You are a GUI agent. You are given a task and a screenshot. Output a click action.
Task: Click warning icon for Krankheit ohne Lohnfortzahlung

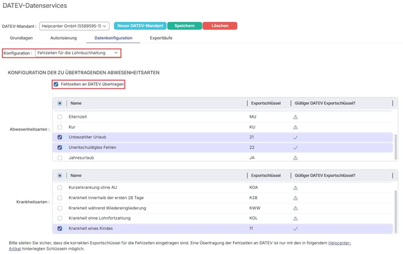pyautogui.click(x=295, y=218)
